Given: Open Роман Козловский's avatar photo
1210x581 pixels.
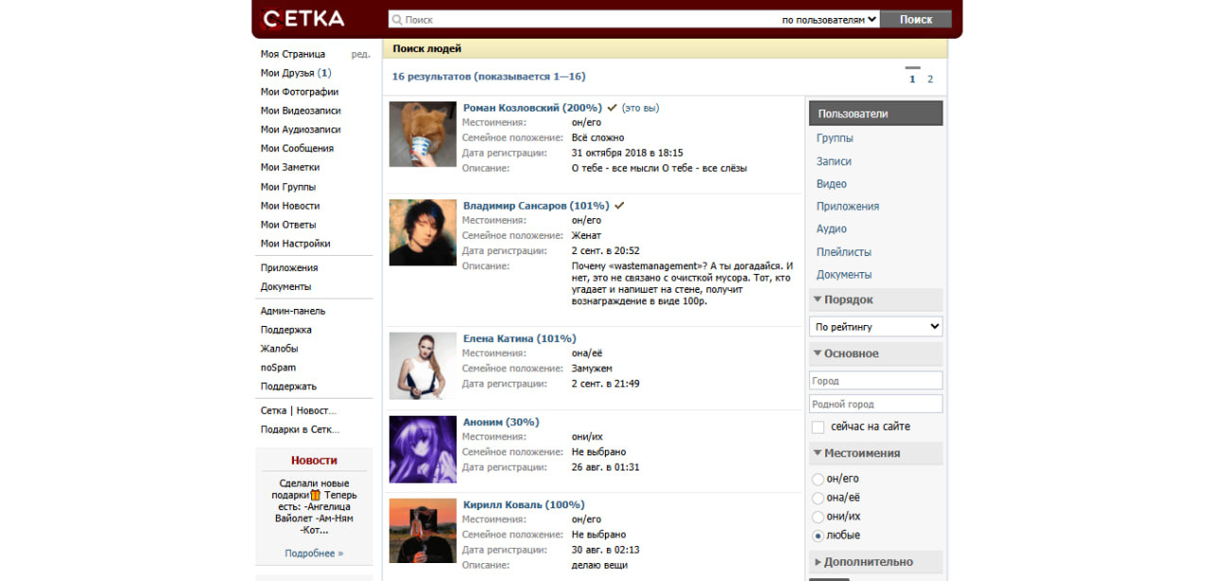Looking at the screenshot, I should point(423,134).
